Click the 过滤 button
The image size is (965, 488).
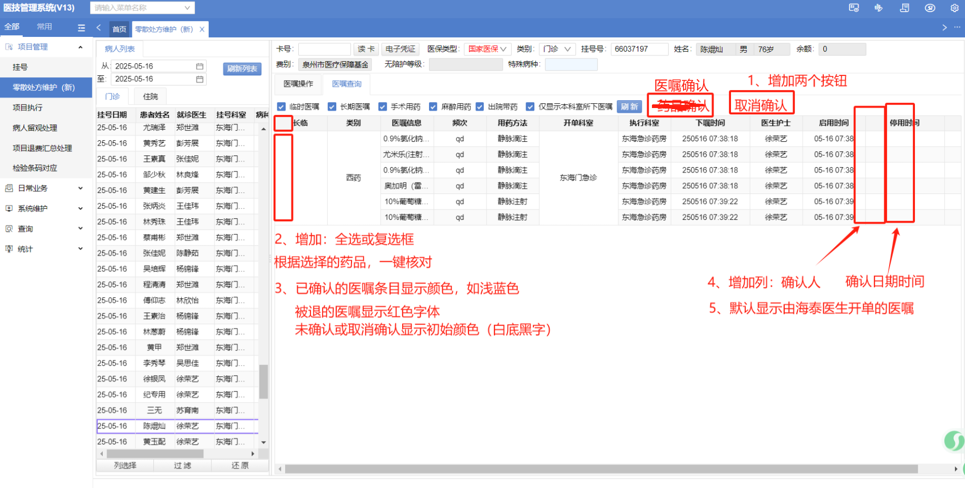coord(182,466)
